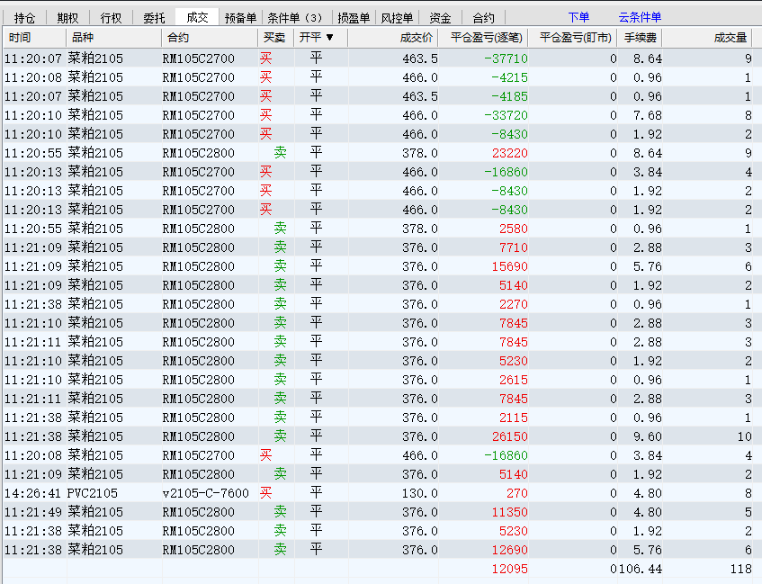This screenshot has height=584, width=762.
Task: Select the 11:21:49 time cell
Action: click(33, 512)
